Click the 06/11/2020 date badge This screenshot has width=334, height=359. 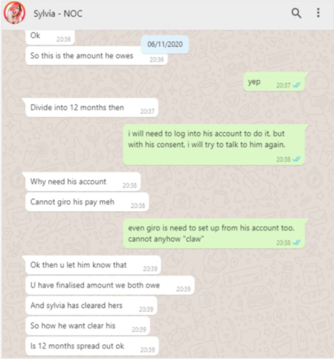tap(165, 44)
